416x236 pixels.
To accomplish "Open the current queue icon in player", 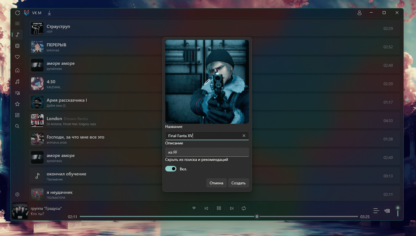I will pos(387,211).
